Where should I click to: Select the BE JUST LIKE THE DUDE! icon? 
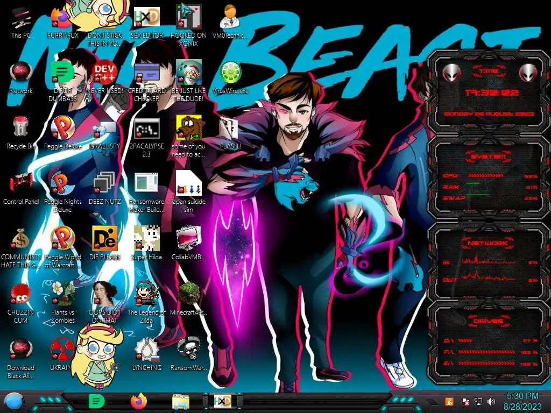(188, 82)
